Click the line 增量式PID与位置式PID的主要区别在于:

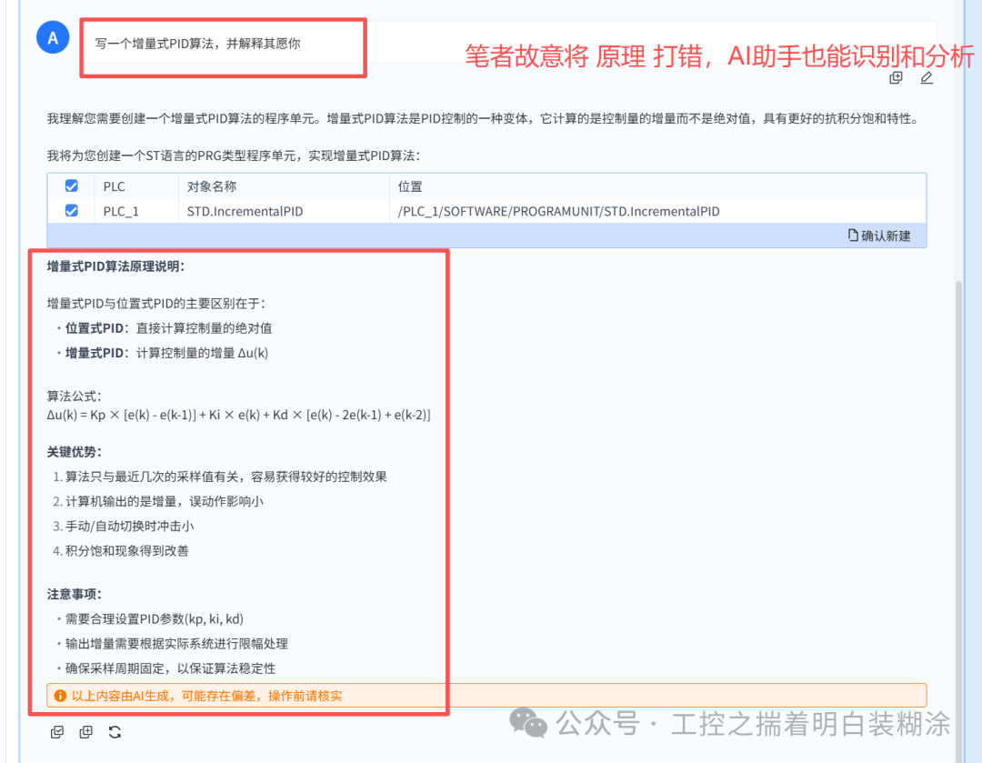point(156,303)
